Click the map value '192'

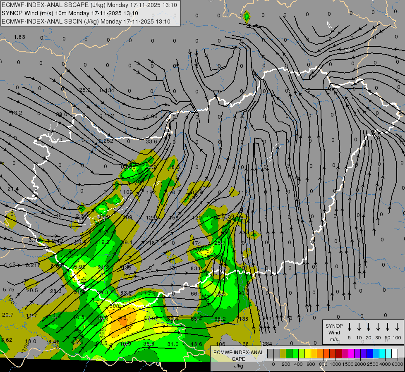151,192
